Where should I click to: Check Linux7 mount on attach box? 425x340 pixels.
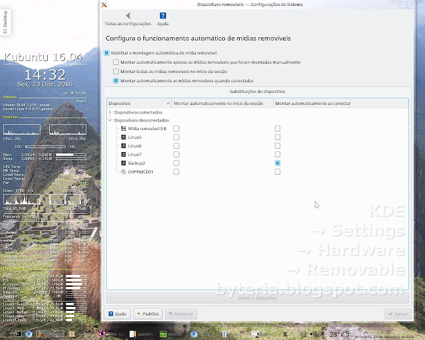pos(278,155)
